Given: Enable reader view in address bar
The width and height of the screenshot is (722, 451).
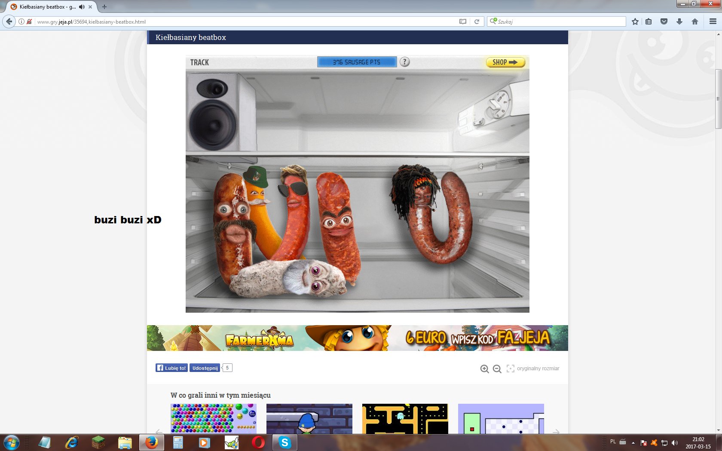Looking at the screenshot, I should [463, 21].
